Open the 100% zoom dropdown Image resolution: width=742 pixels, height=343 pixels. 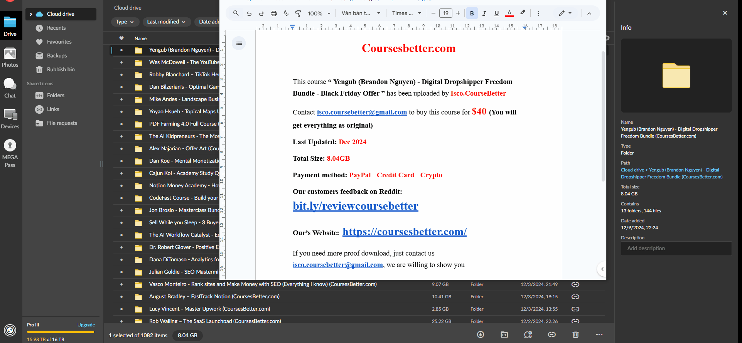(x=319, y=13)
